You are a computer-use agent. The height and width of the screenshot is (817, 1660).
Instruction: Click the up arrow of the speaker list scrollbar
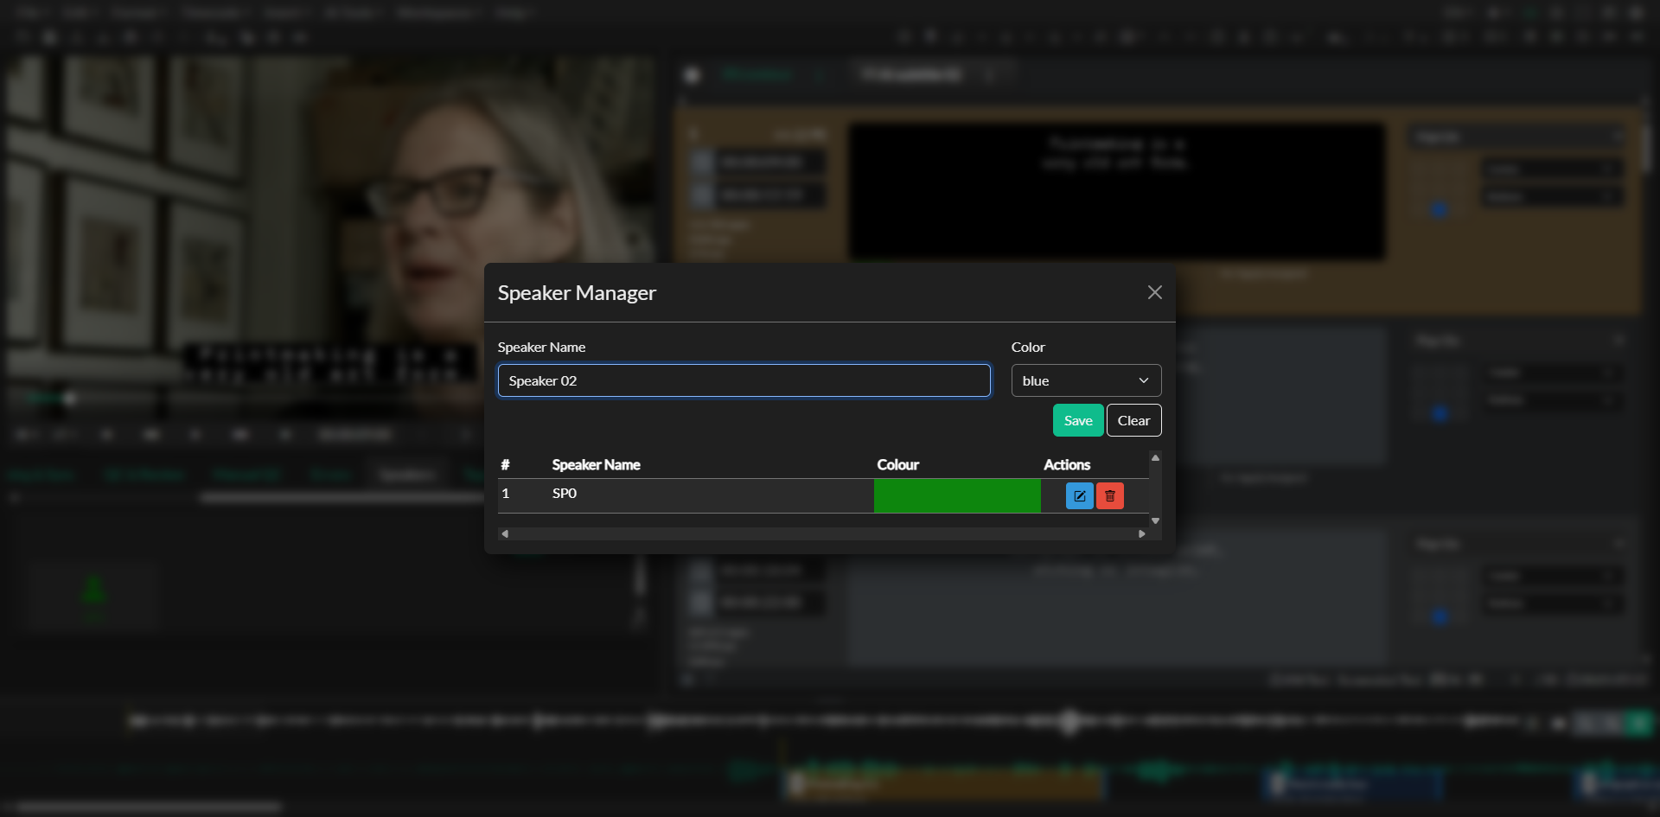tap(1155, 457)
